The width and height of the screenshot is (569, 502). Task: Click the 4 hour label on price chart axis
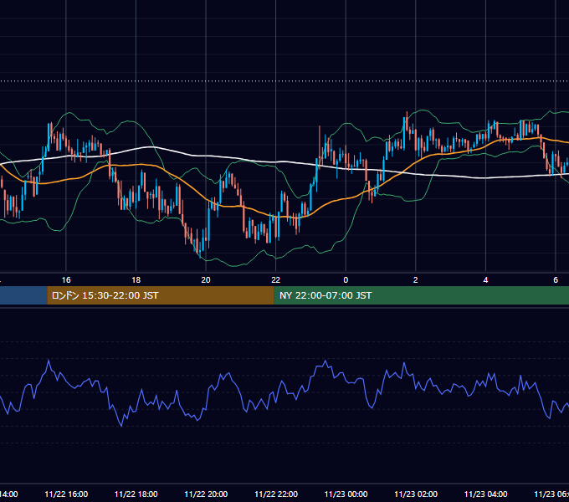485,280
